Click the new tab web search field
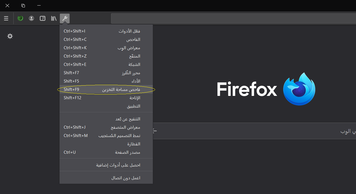Image resolution: width=356 pixels, height=194 pixels. (254, 131)
